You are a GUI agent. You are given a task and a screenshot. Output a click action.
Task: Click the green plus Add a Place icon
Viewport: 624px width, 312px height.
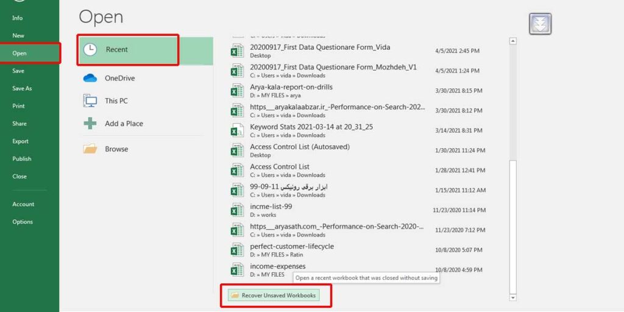90,123
